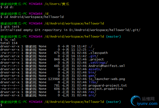Click the file size value '606'
The height and width of the screenshot is (108, 159).
coord(57,89)
